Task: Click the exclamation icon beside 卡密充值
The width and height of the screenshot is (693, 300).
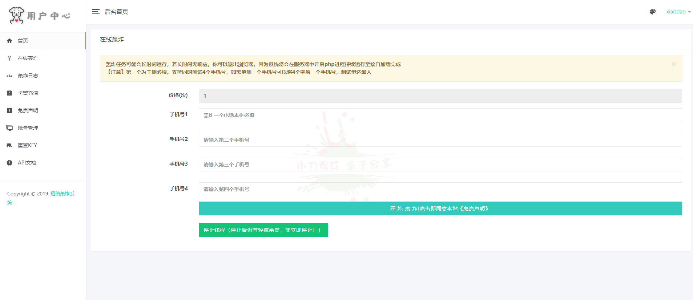Action: (9, 93)
